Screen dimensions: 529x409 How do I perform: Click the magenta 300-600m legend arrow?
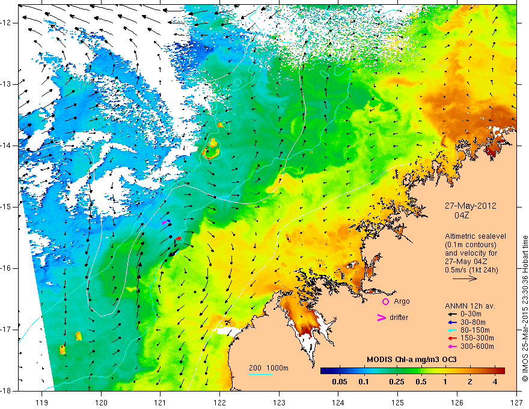(x=453, y=346)
